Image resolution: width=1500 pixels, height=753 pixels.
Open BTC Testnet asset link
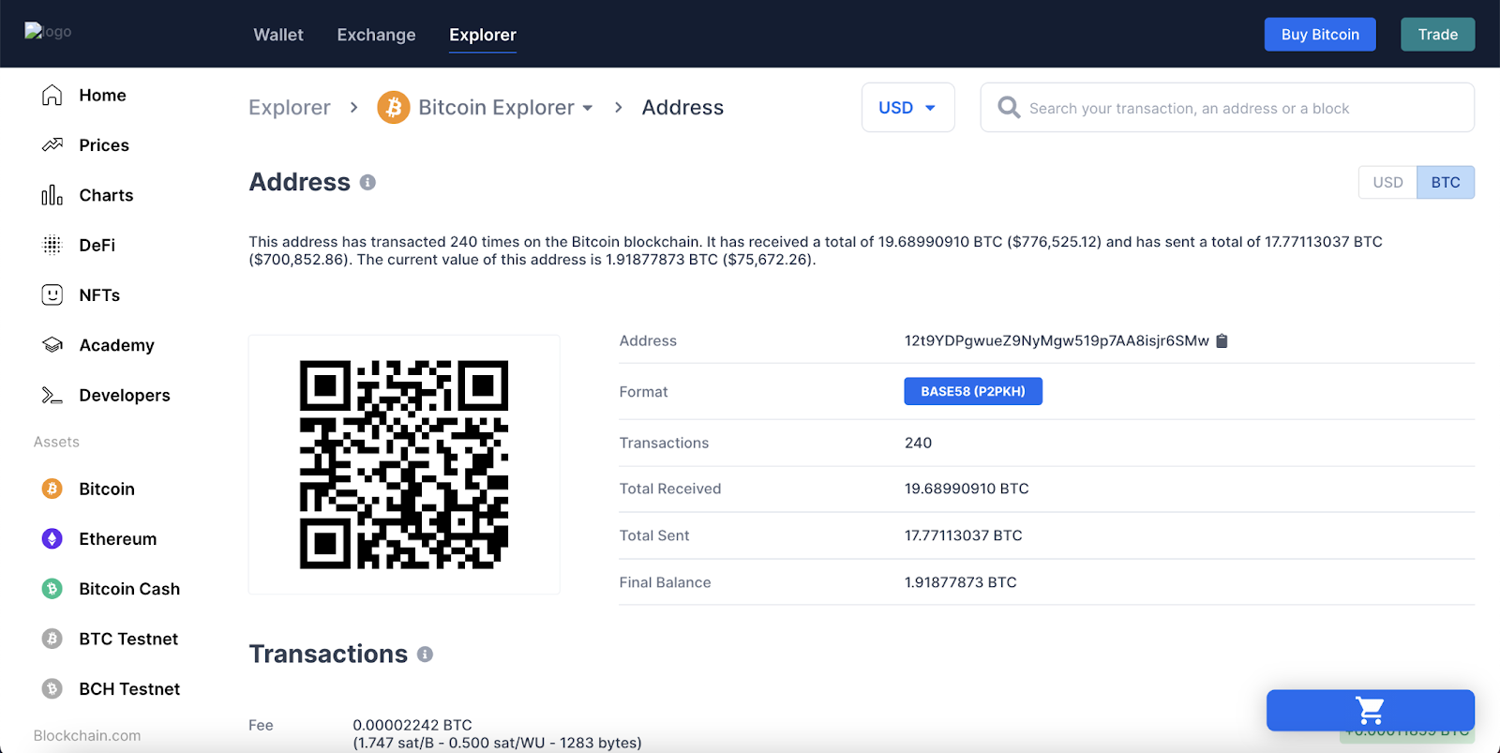[128, 639]
